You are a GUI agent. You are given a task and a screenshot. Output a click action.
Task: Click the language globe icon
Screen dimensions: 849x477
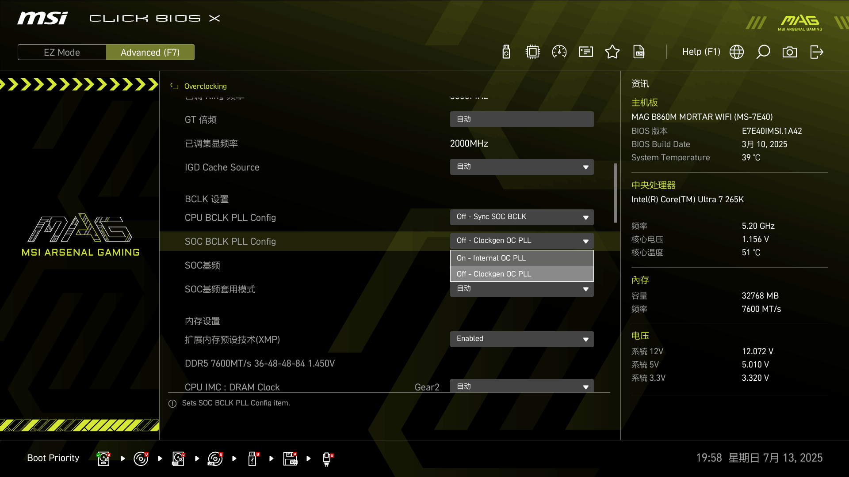pos(737,52)
